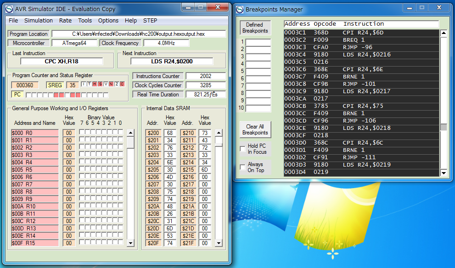The image size is (455, 268).
Task: Open the Tools menu
Action: (85, 21)
